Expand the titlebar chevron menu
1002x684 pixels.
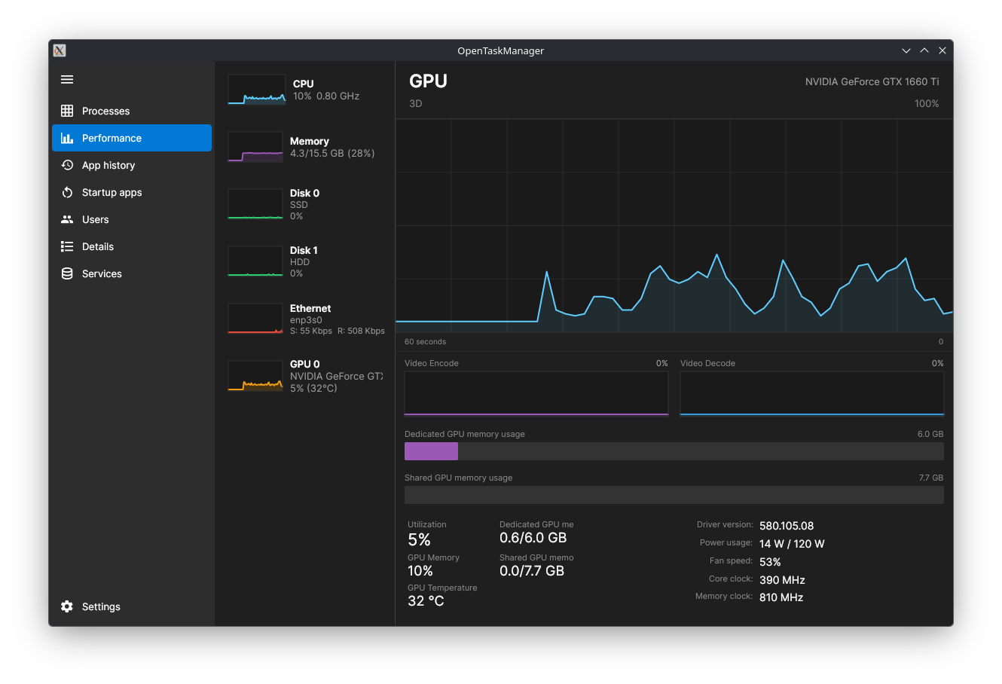tap(906, 50)
